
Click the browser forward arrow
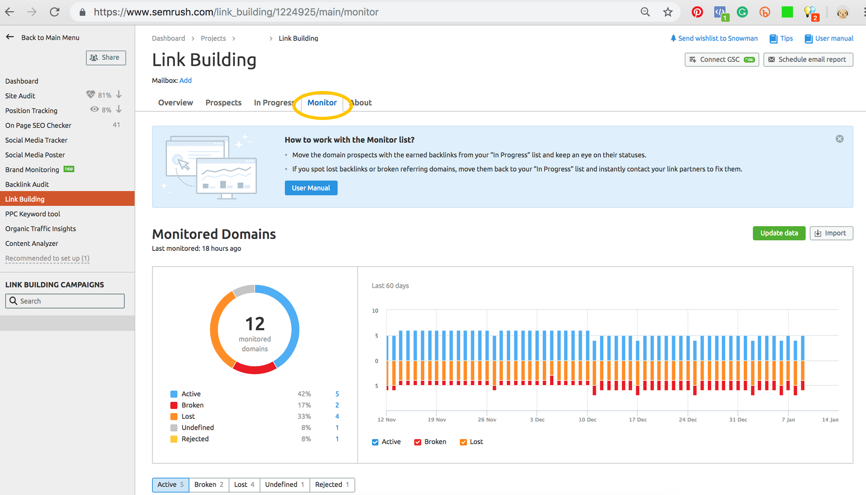coord(32,12)
